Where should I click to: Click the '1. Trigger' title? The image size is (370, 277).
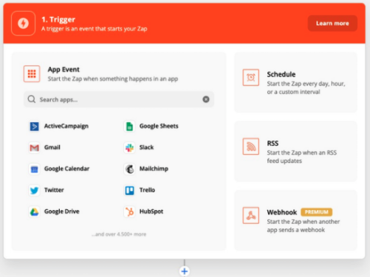[58, 19]
